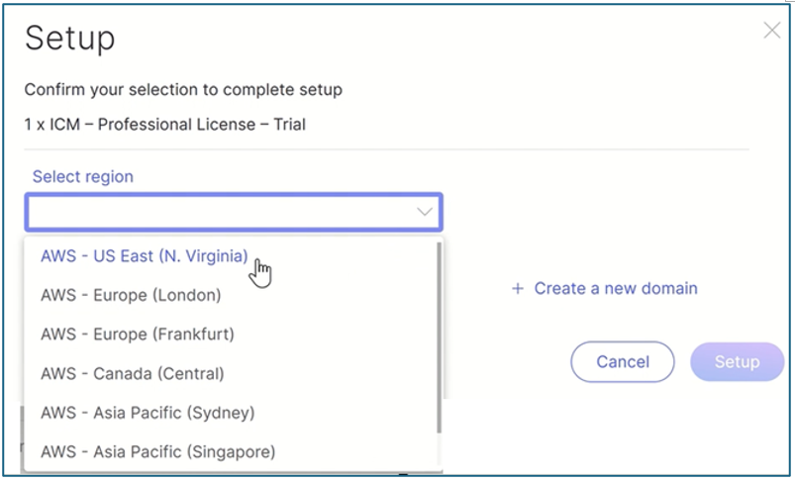Open the Create a new domain link

(615, 289)
